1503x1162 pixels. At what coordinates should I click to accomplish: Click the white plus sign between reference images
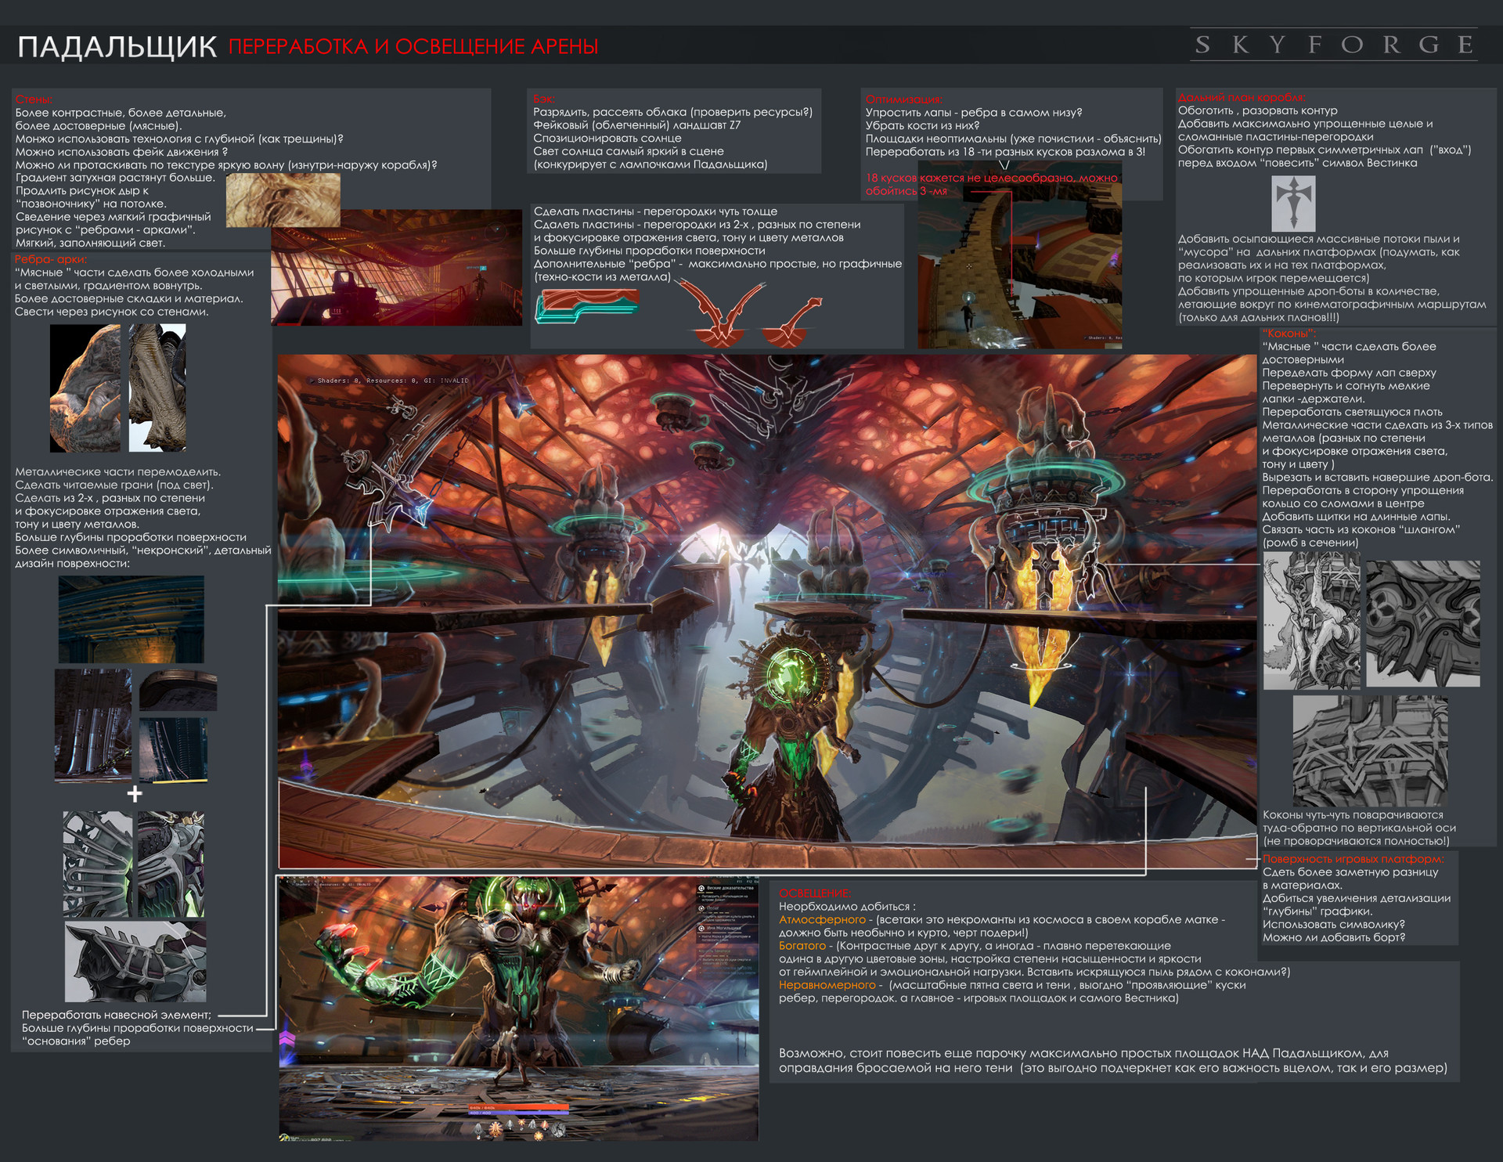(135, 794)
